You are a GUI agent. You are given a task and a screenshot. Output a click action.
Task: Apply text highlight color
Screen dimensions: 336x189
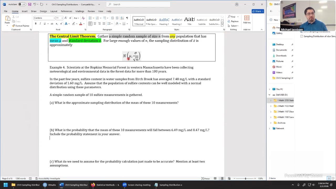pyautogui.click(x=73, y=24)
